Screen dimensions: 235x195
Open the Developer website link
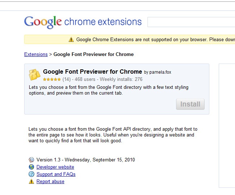(55, 167)
